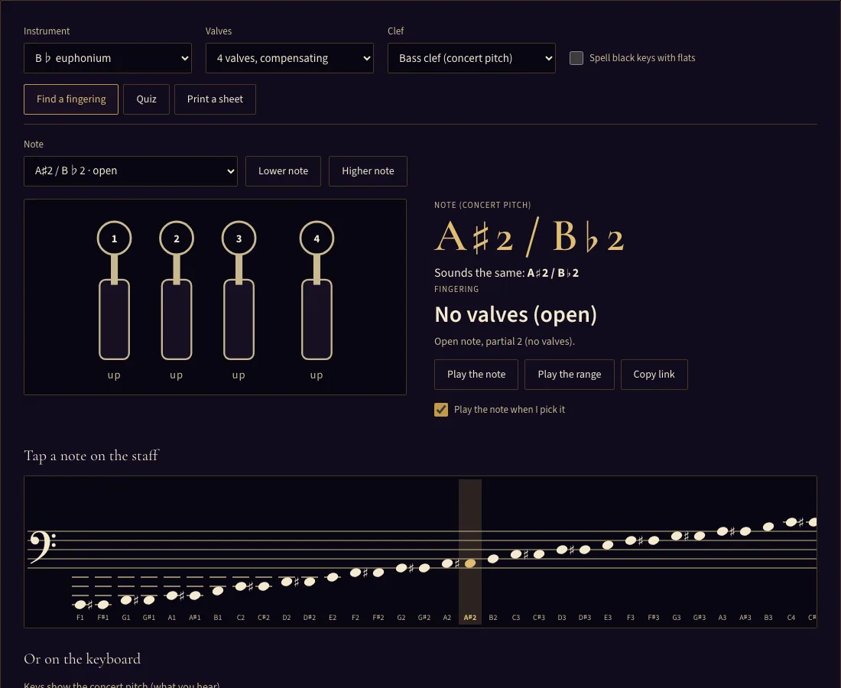Image resolution: width=841 pixels, height=688 pixels.
Task: Tap the G♯2 note on the staff
Action: [424, 568]
